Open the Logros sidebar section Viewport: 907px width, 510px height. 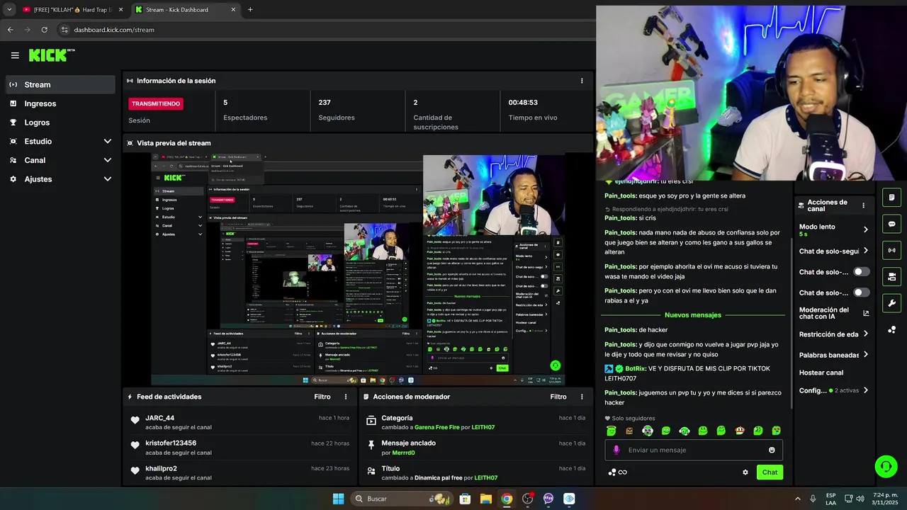coord(60,123)
